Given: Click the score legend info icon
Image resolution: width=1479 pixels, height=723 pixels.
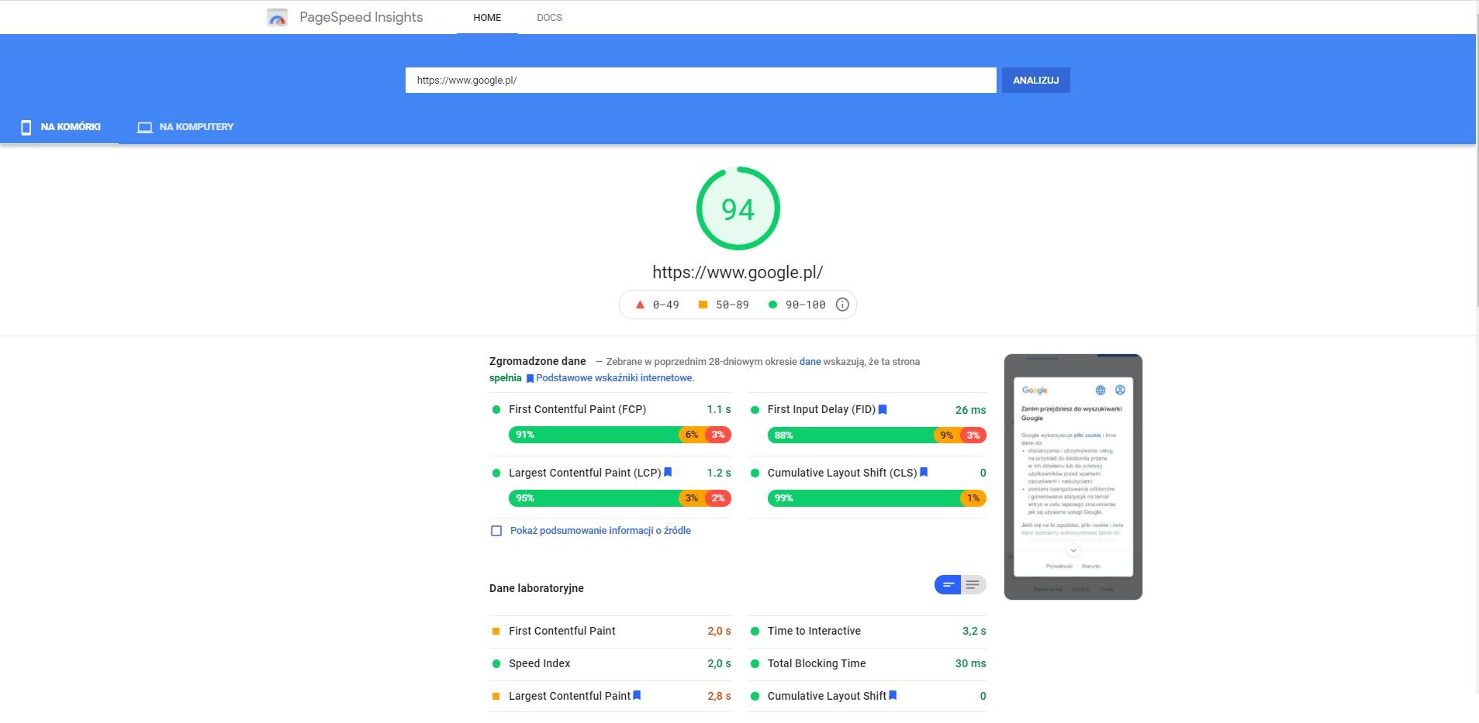Looking at the screenshot, I should point(842,305).
